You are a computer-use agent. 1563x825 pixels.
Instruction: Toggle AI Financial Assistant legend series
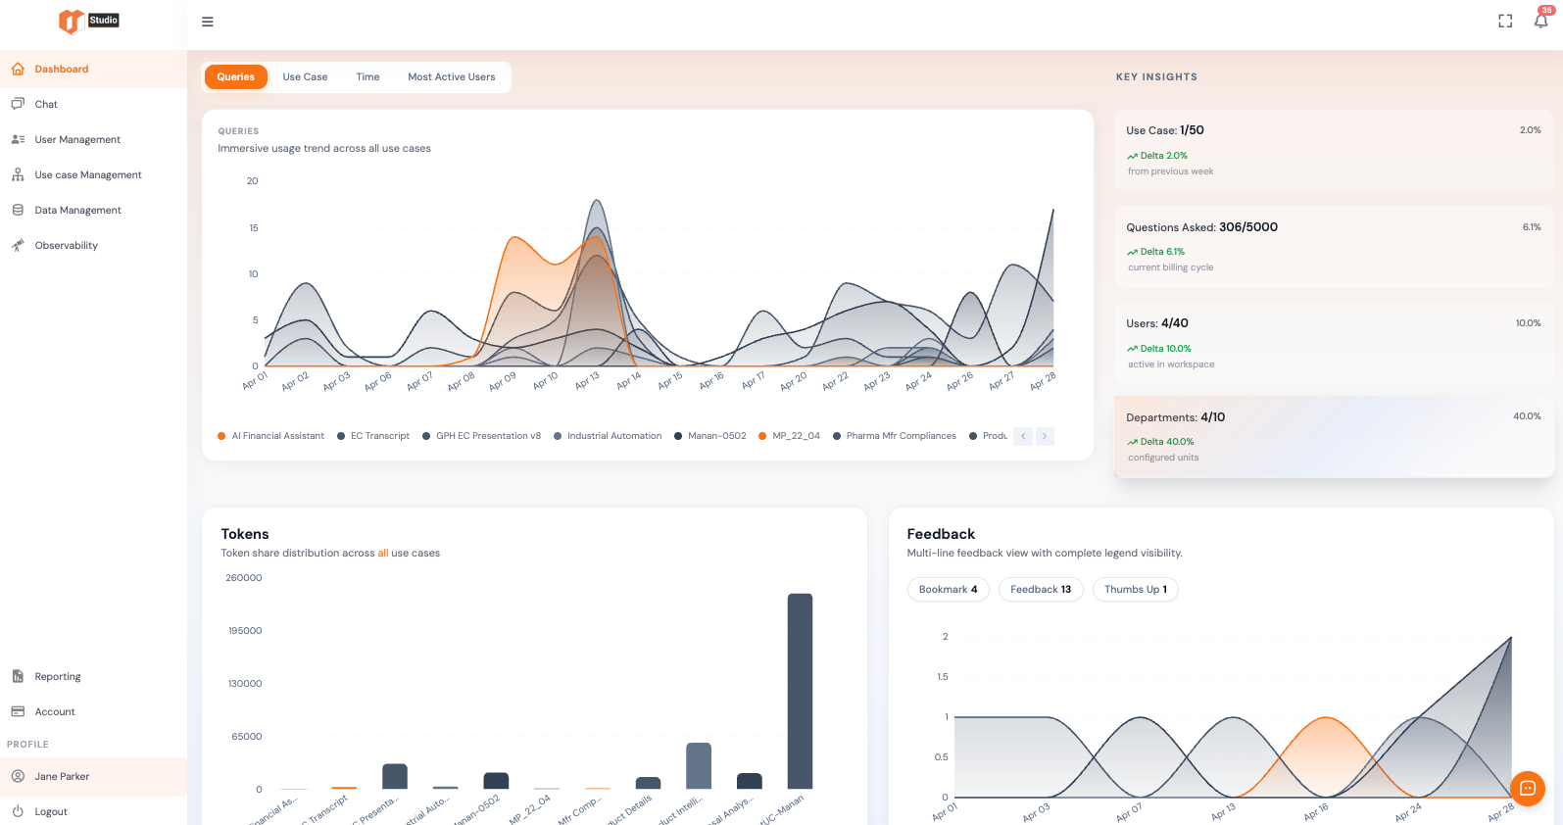[270, 436]
